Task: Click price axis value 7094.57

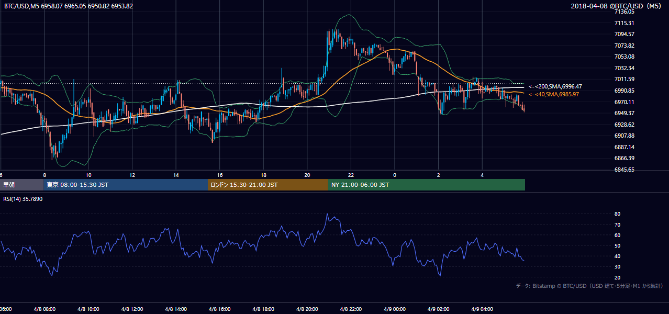Action: coord(625,34)
